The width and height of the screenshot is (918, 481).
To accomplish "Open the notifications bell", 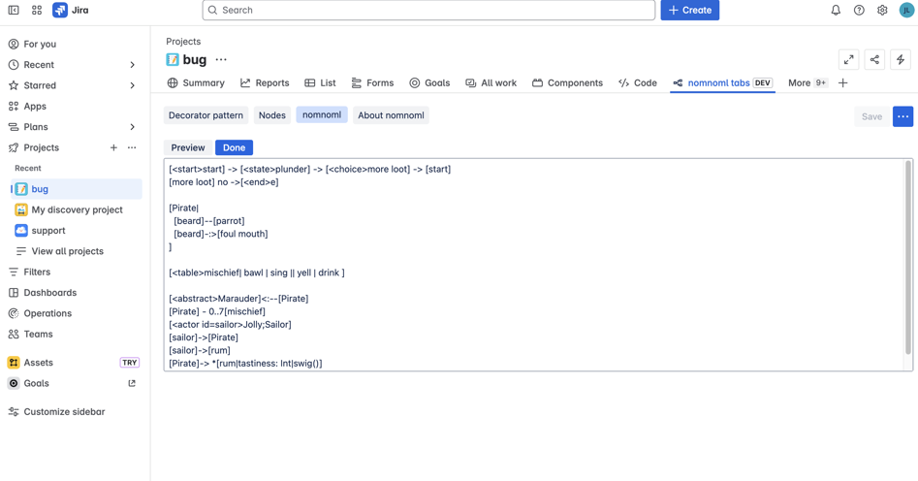I will pyautogui.click(x=836, y=10).
